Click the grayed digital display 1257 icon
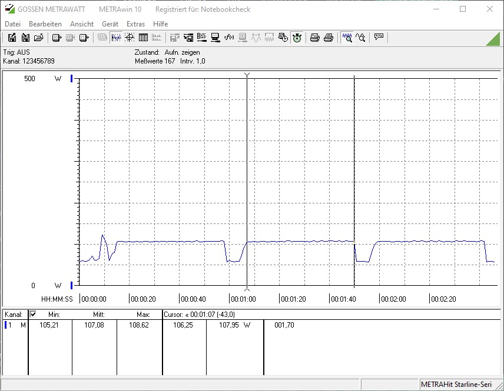The height and width of the screenshot is (391, 504). pos(102,38)
